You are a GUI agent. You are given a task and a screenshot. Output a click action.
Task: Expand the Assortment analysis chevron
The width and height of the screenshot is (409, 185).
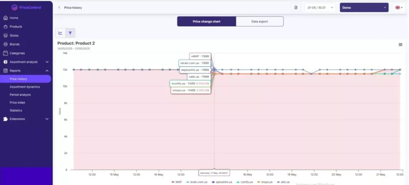tap(47, 62)
